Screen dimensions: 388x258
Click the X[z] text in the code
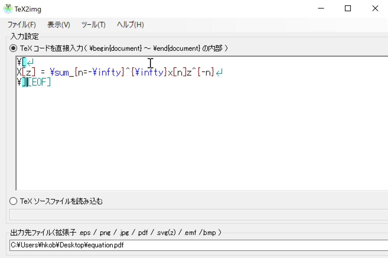point(27,72)
